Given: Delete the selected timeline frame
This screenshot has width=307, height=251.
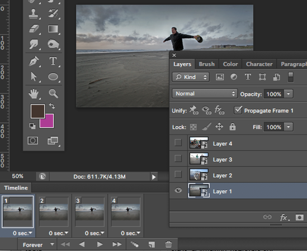Looking at the screenshot, I should pos(168,244).
